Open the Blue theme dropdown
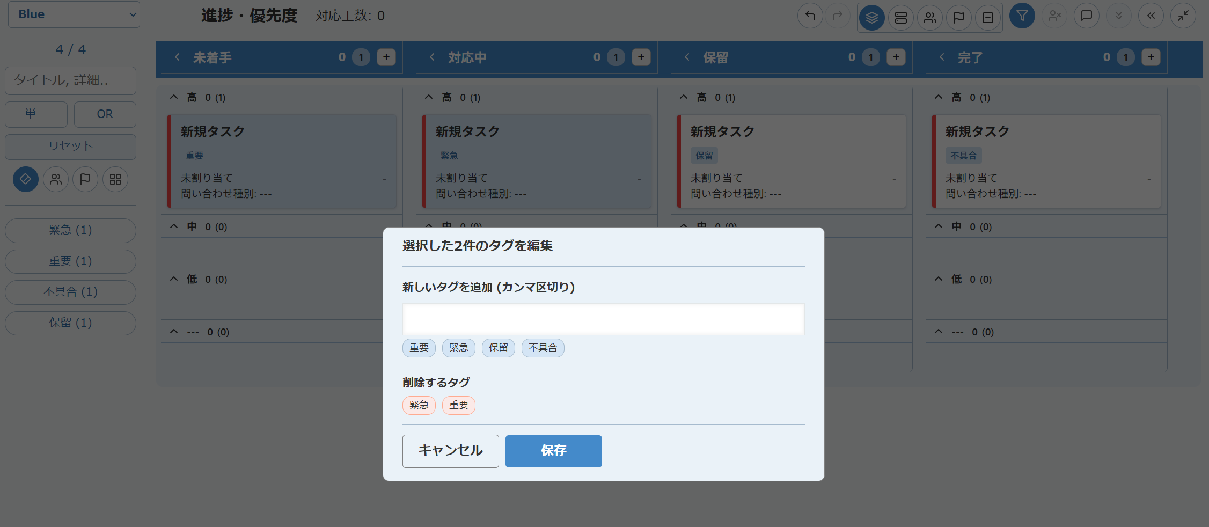The height and width of the screenshot is (527, 1209). point(74,14)
